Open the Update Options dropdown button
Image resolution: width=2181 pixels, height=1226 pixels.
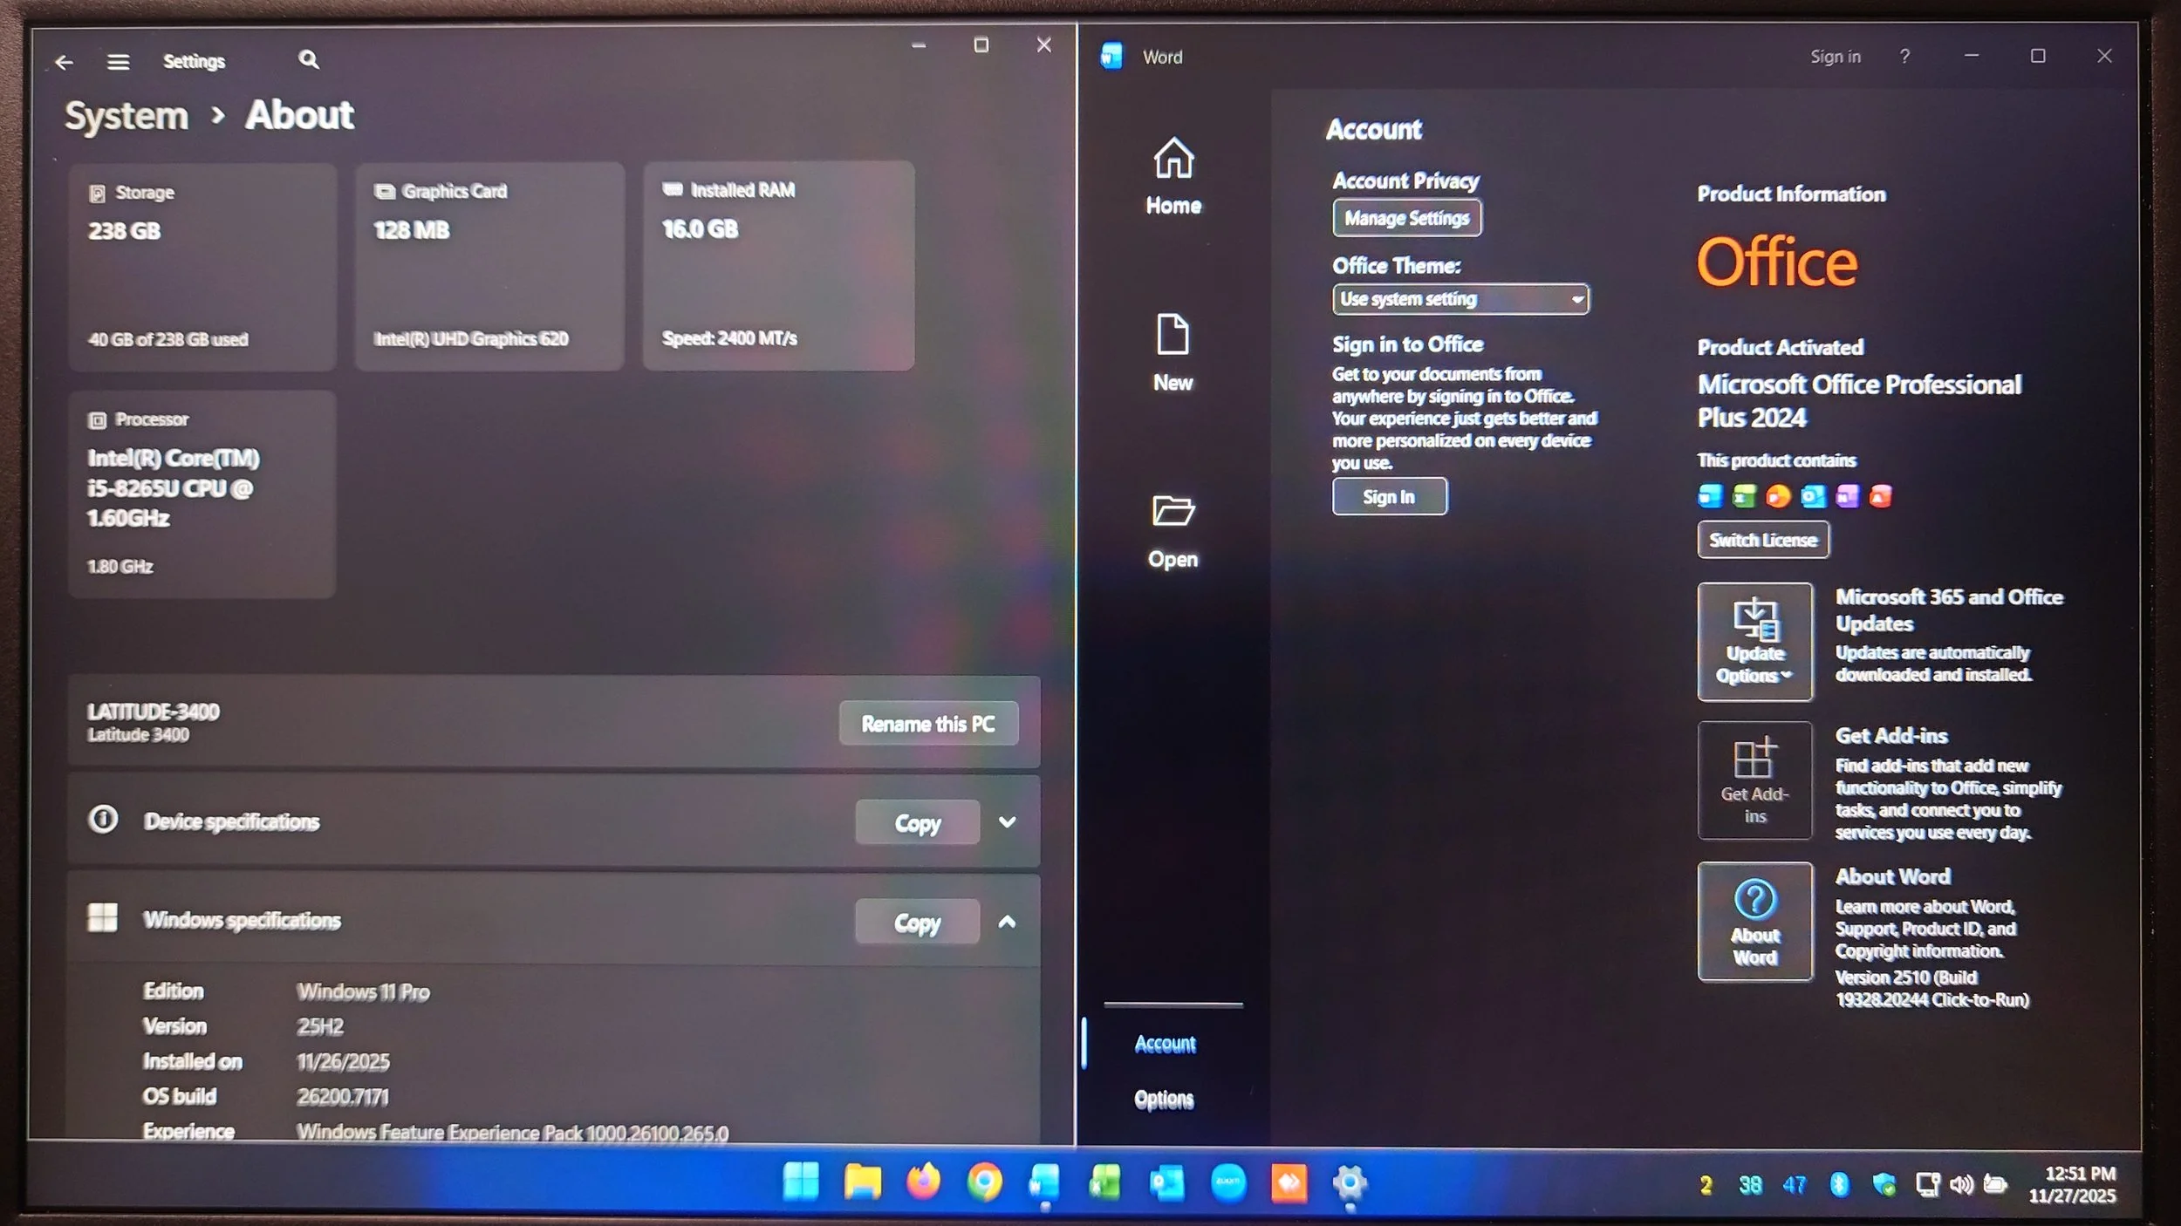click(x=1754, y=642)
